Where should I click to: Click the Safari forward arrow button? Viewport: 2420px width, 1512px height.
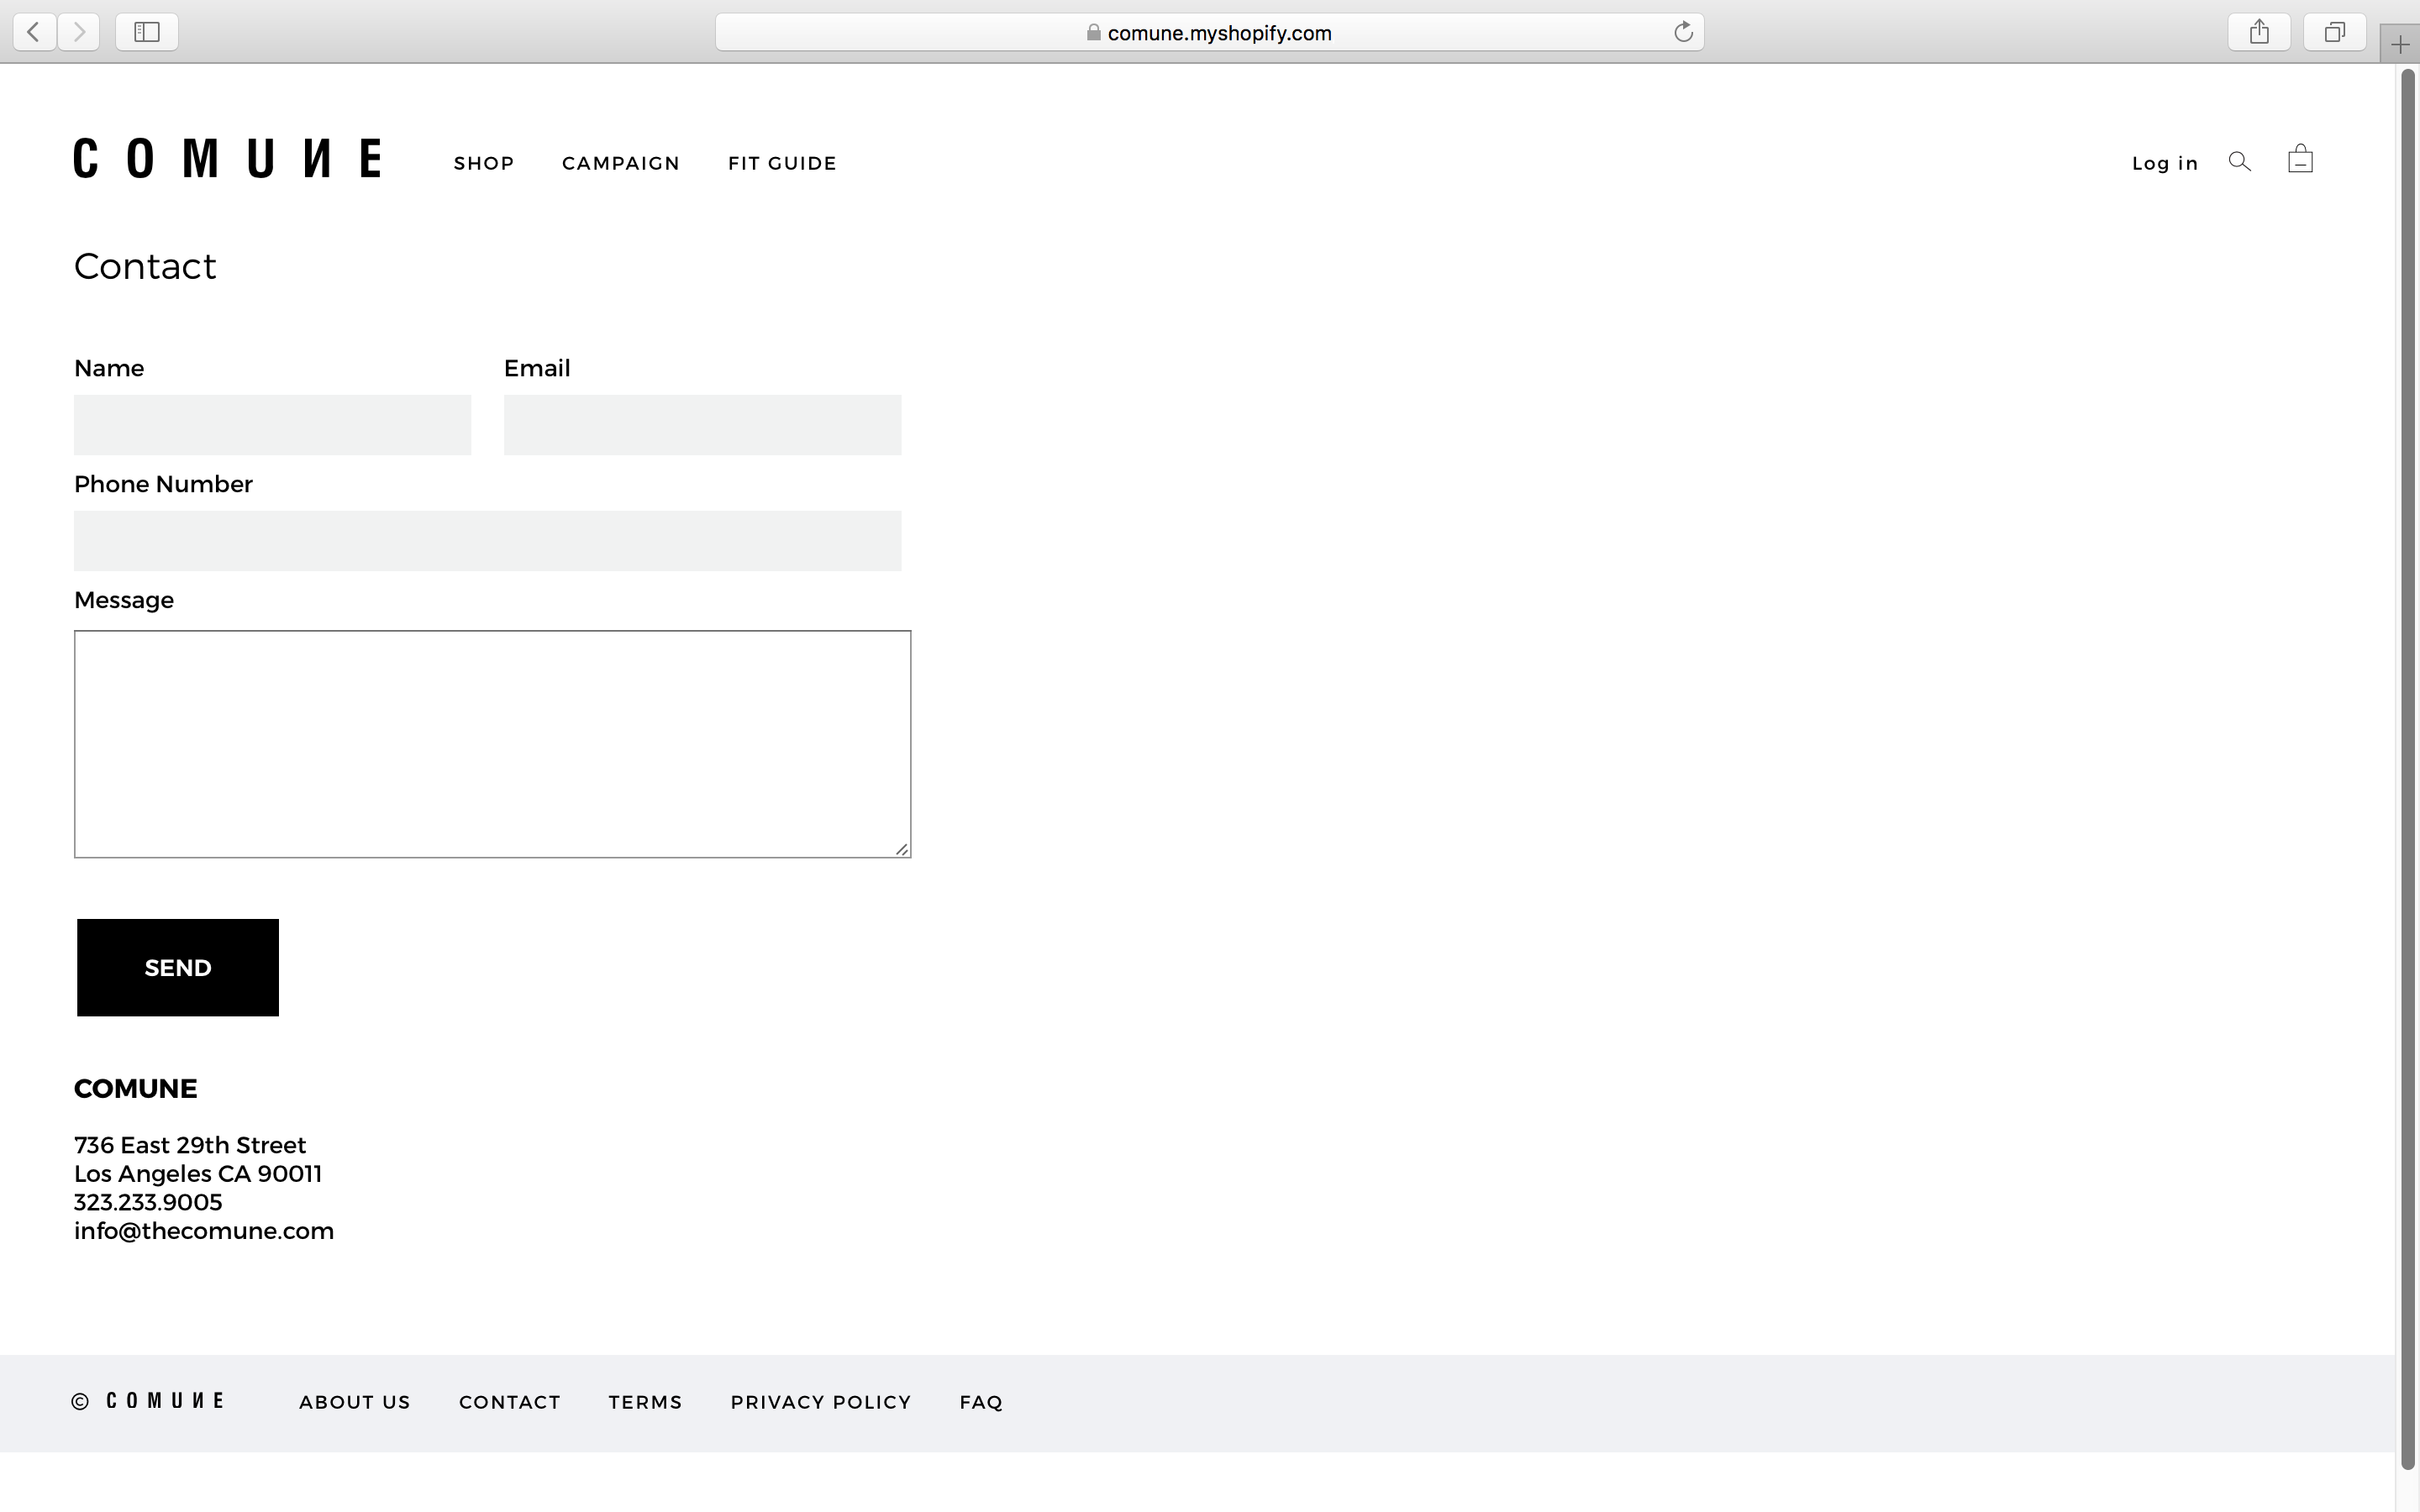click(x=79, y=32)
